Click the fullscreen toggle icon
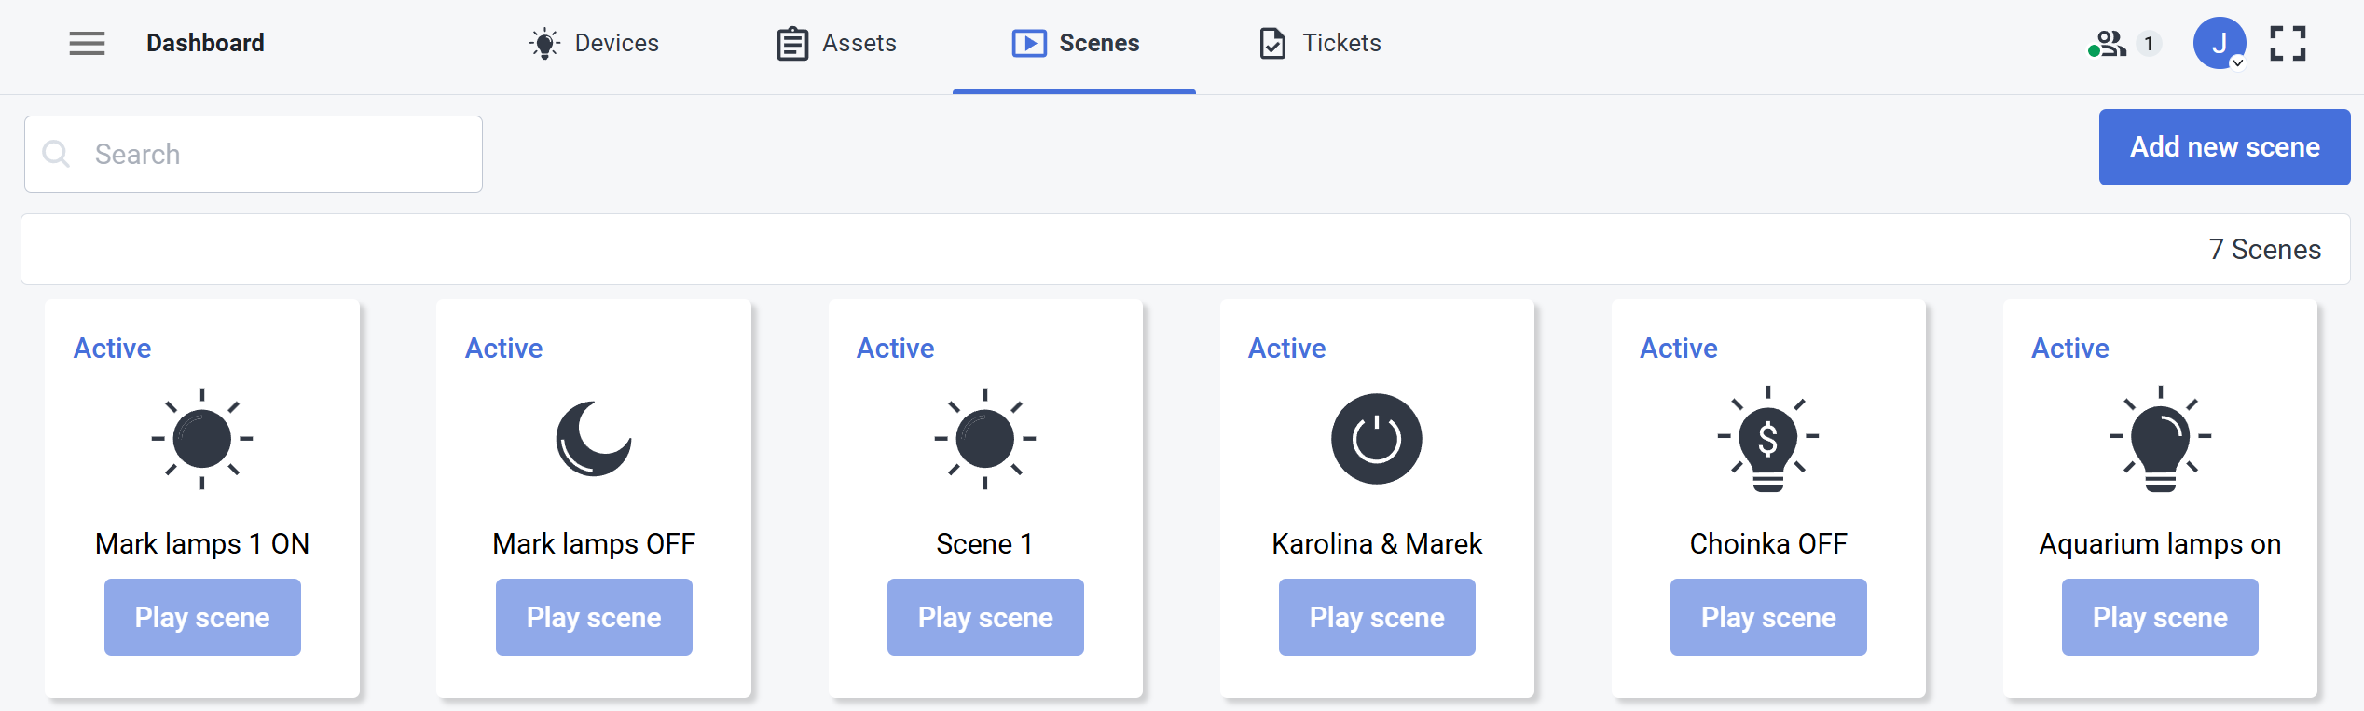The width and height of the screenshot is (2364, 711). point(2288,43)
